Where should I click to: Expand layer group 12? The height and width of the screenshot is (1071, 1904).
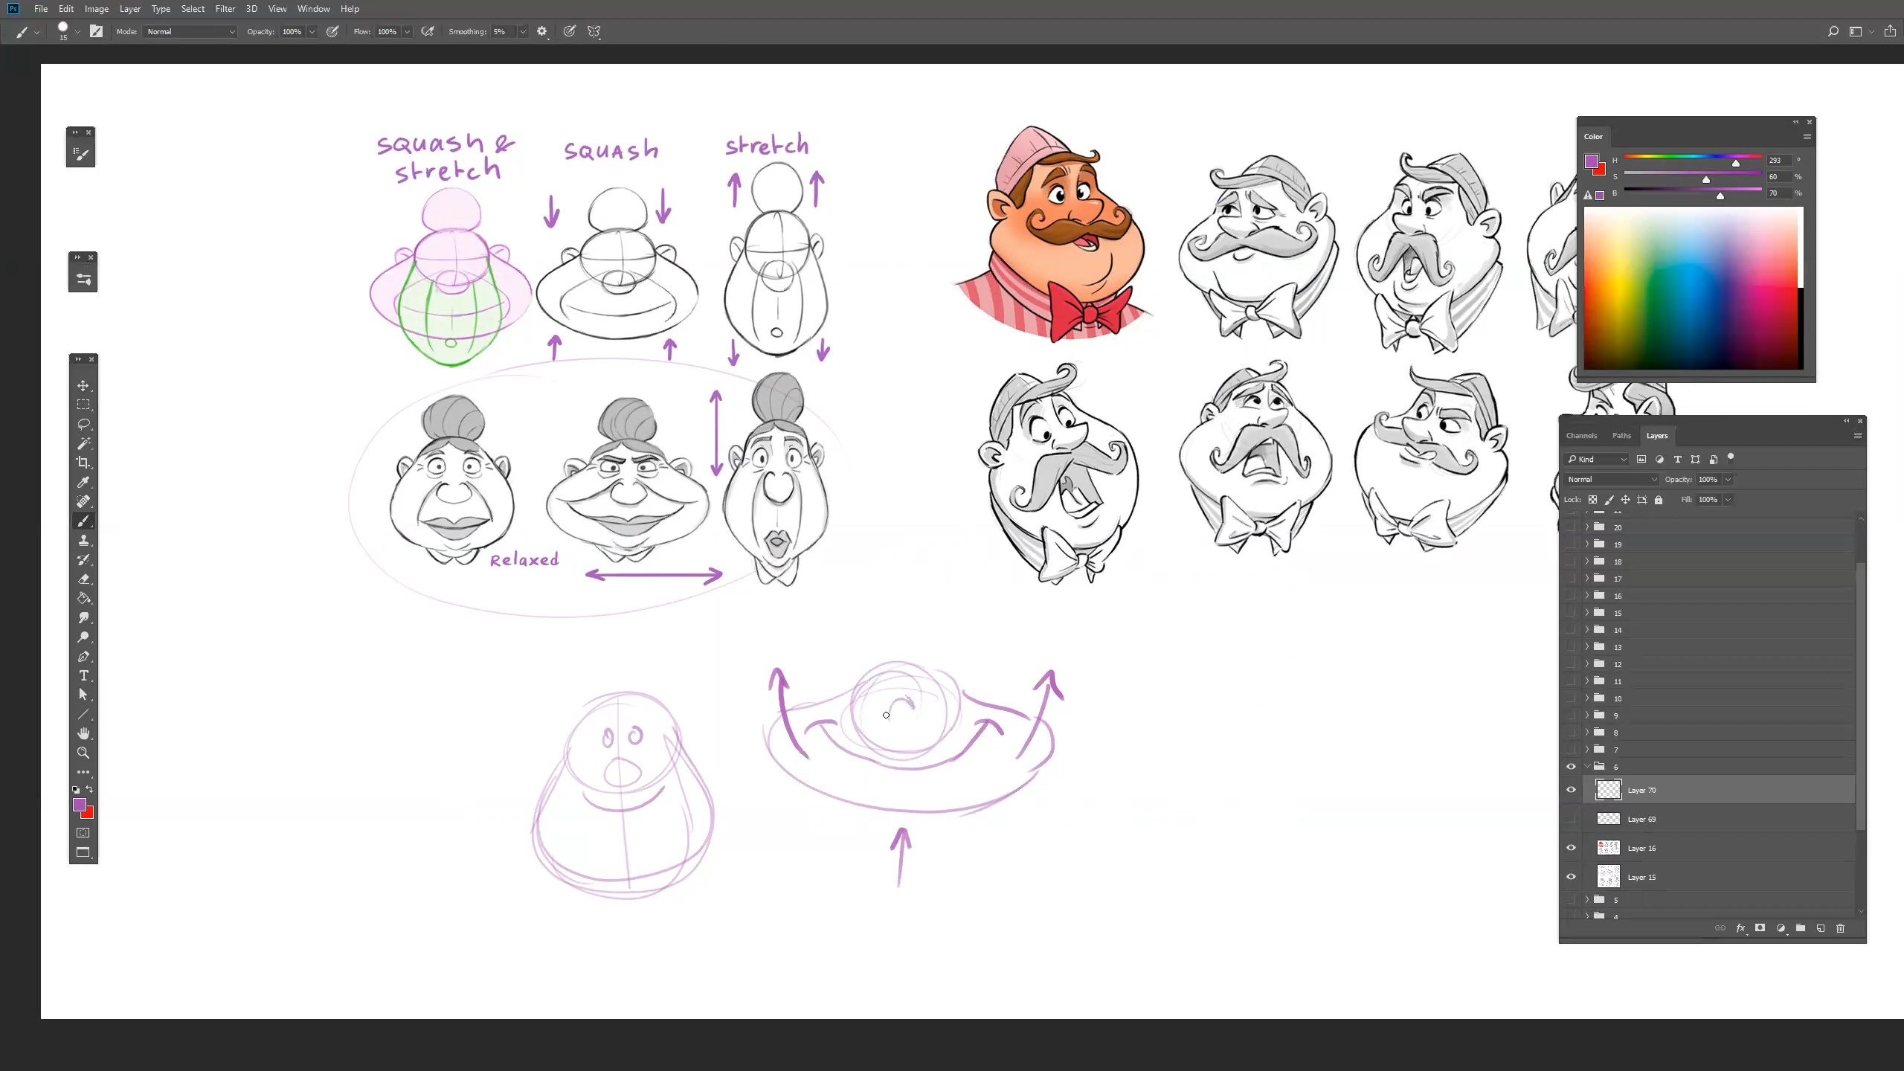tap(1587, 664)
